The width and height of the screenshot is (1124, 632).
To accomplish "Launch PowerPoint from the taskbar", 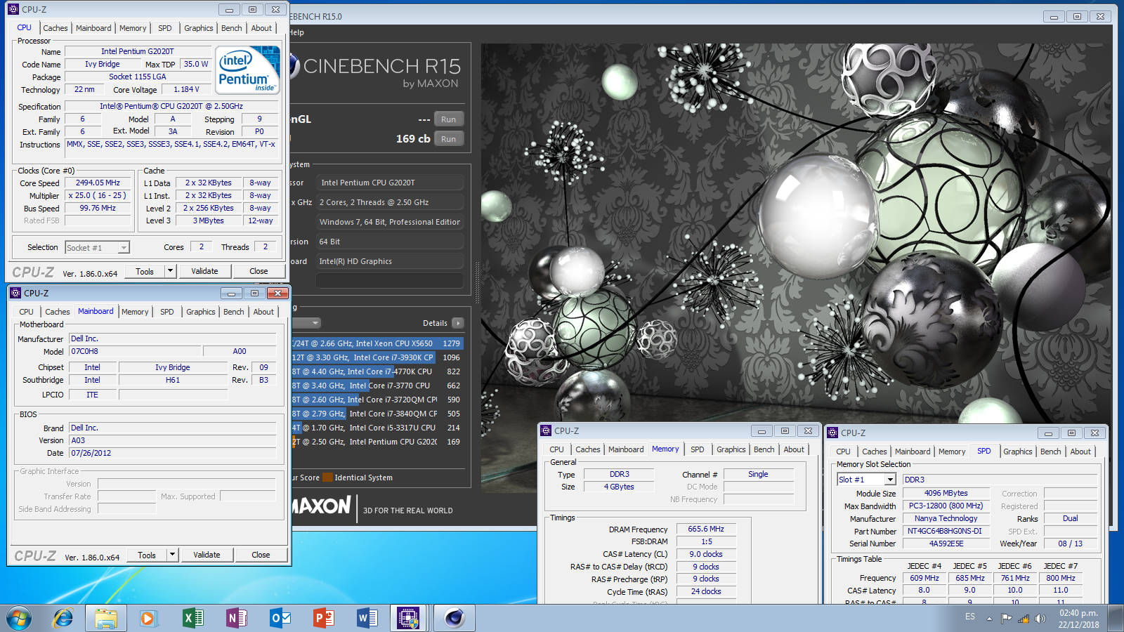I will click(323, 618).
